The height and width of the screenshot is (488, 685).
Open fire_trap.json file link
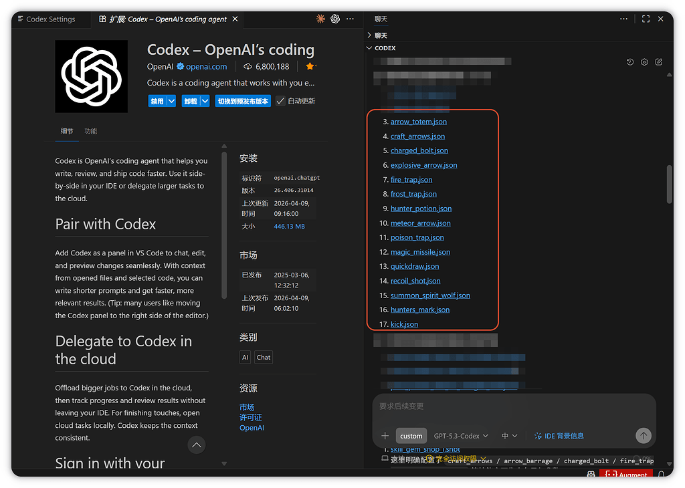click(x=411, y=179)
